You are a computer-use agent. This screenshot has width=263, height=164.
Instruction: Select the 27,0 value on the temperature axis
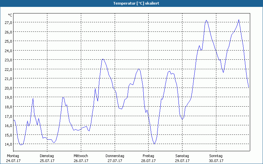[8, 22]
